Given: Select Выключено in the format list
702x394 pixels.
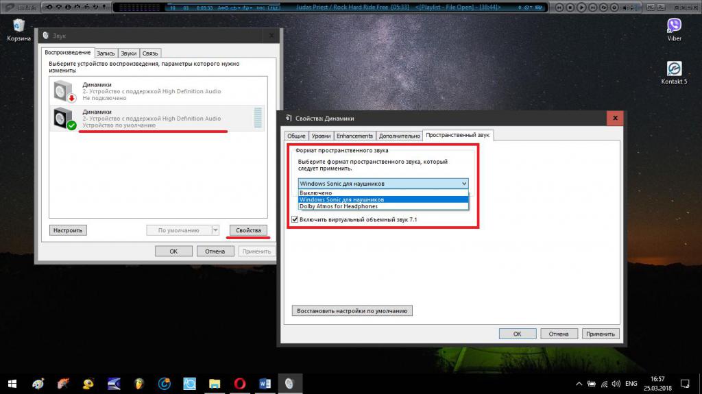Looking at the screenshot, I should [315, 193].
